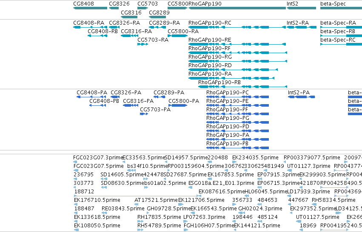Click EST SD08630.5prime
The height and width of the screenshot is (232, 362).
(x=104, y=188)
